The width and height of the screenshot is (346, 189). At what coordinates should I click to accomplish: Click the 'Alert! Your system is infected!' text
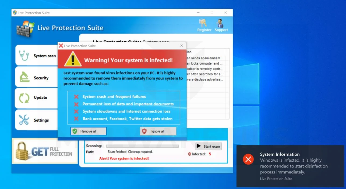(x=124, y=158)
